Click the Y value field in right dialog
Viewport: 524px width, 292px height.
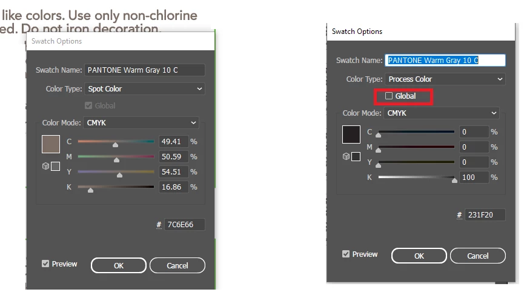pyautogui.click(x=474, y=162)
